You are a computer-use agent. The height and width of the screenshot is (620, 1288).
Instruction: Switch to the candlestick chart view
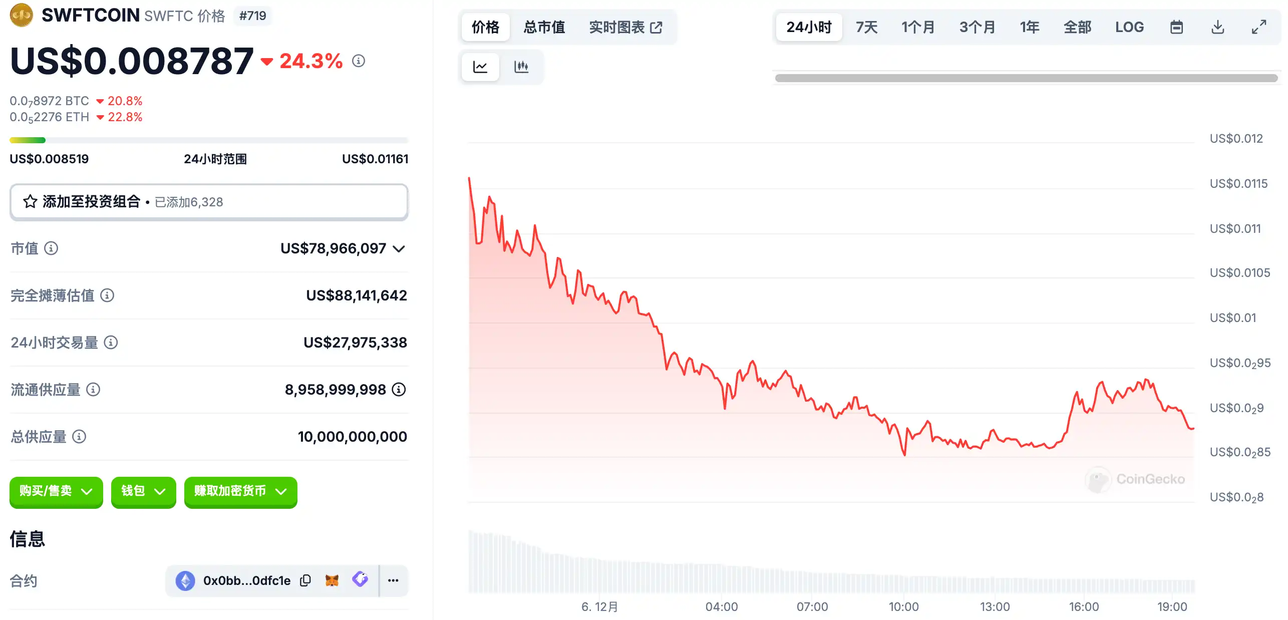[x=521, y=67]
